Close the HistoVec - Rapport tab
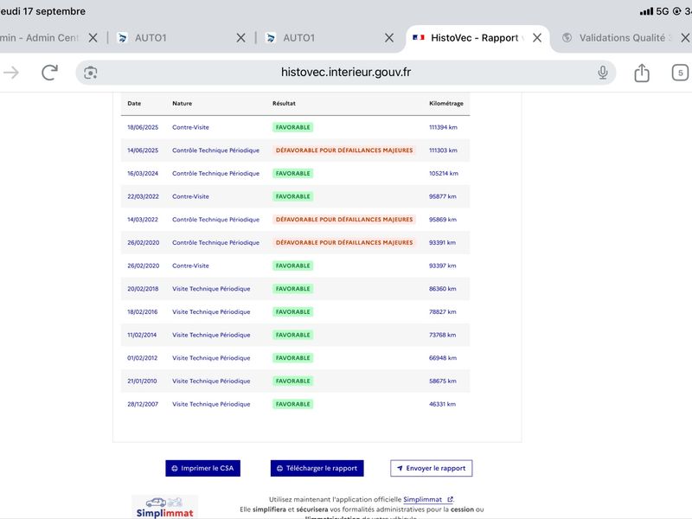This screenshot has width=692, height=519. (537, 38)
